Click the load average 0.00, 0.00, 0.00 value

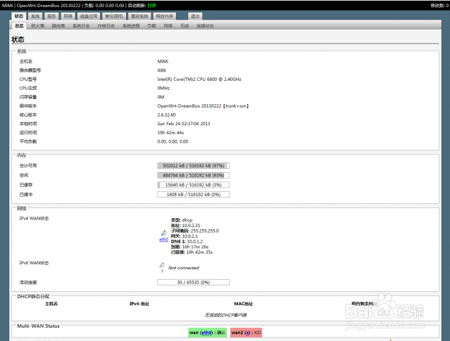click(173, 141)
